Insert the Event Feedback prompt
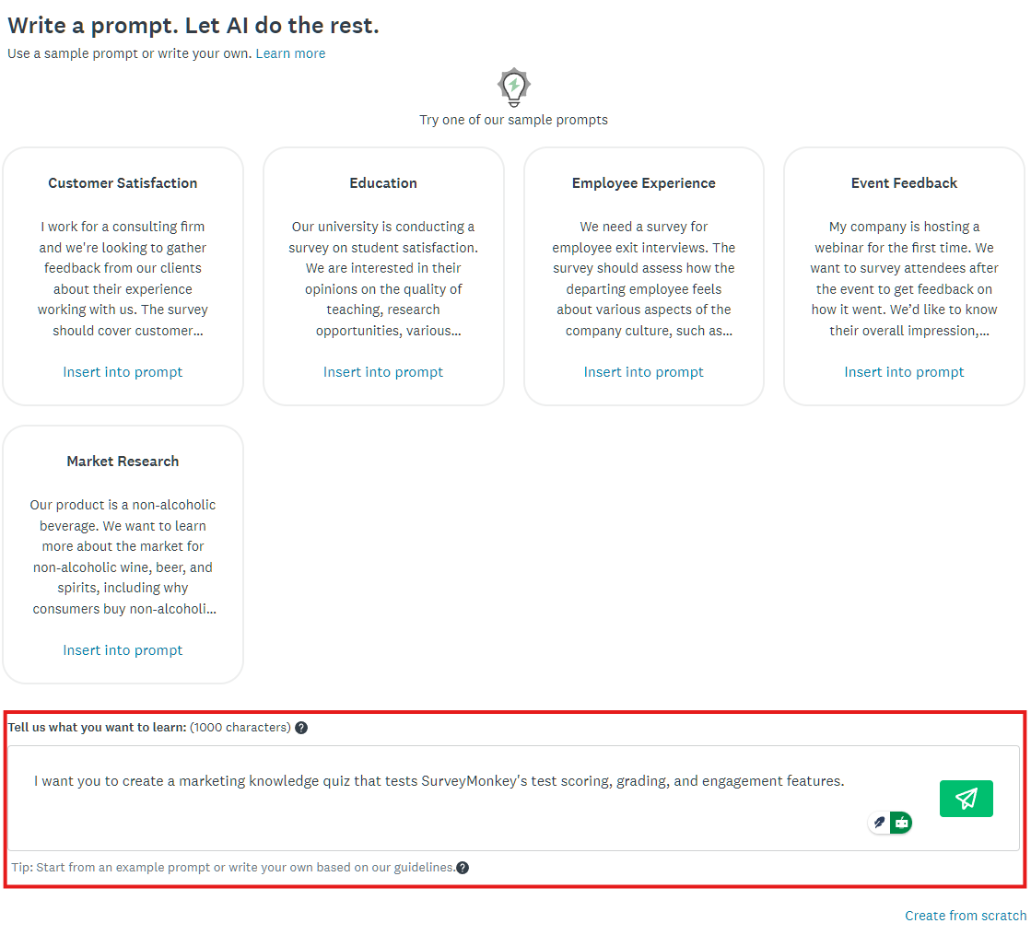Screen dimensions: 1031x935 tap(904, 371)
